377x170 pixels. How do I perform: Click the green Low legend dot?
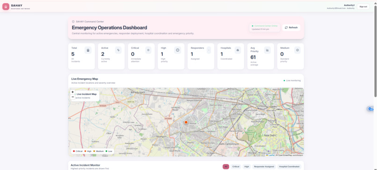(106, 151)
